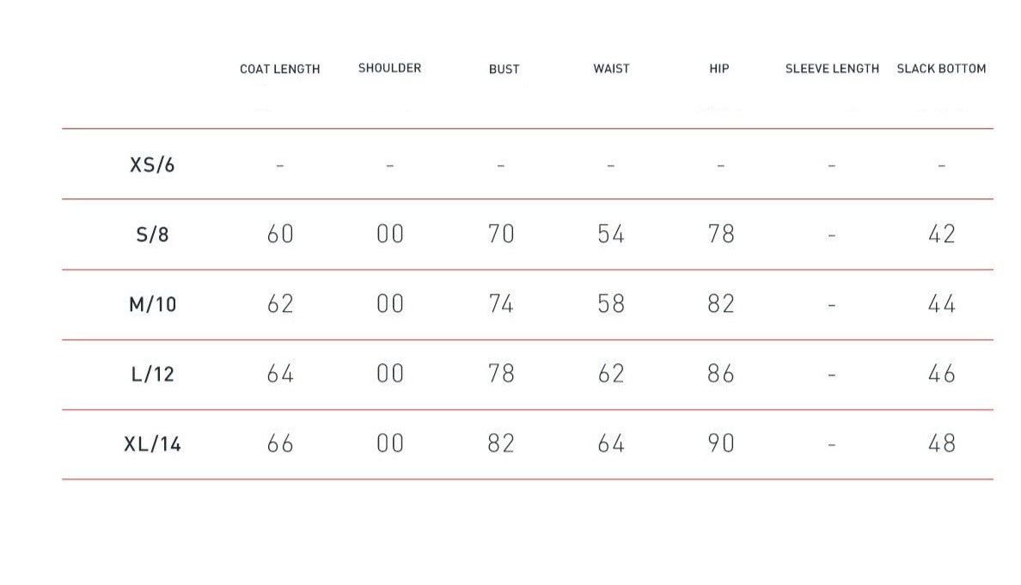Screen dimensions: 1021x585
Task: Select the WAIST column header
Action: [611, 68]
